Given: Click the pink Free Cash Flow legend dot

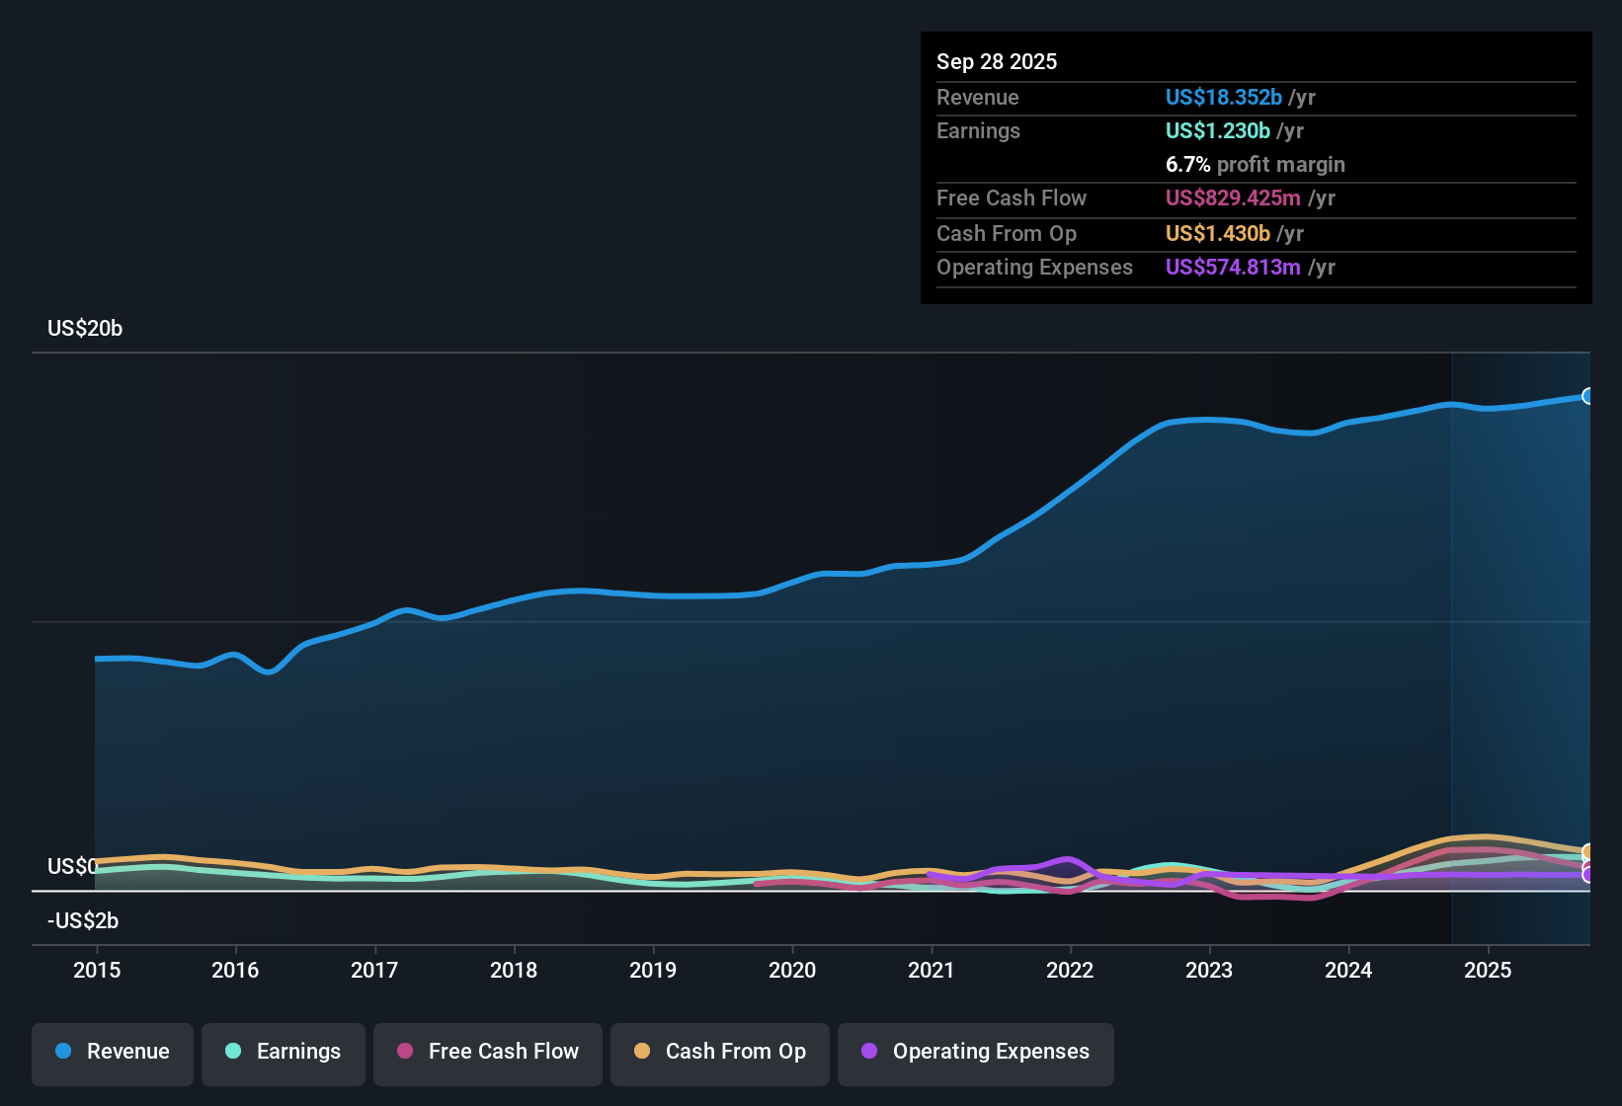Looking at the screenshot, I should (405, 1052).
